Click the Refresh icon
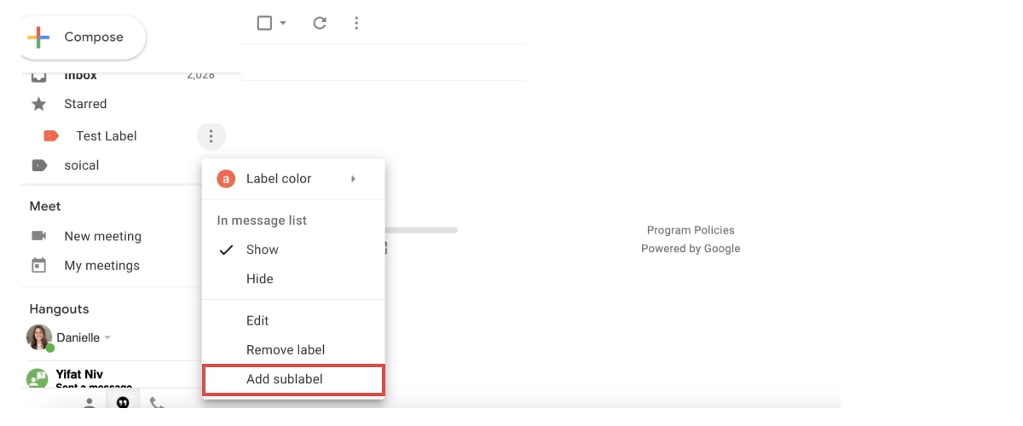The width and height of the screenshot is (1023, 426). tap(320, 23)
